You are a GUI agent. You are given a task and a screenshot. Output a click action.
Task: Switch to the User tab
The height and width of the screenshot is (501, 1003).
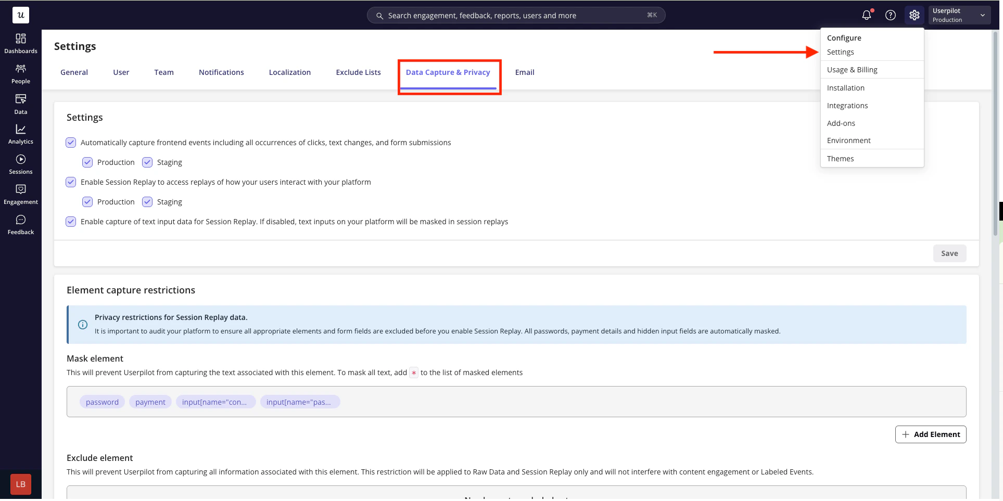tap(121, 72)
